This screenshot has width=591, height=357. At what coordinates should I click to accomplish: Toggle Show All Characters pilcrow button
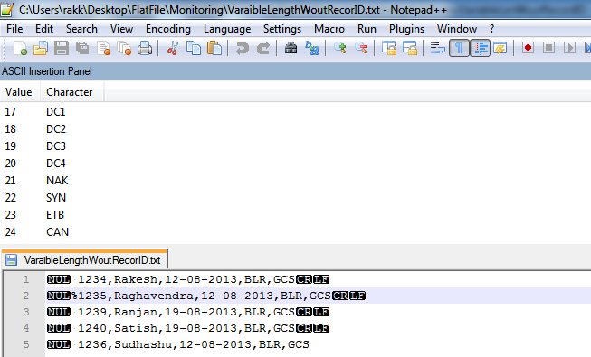tap(459, 48)
